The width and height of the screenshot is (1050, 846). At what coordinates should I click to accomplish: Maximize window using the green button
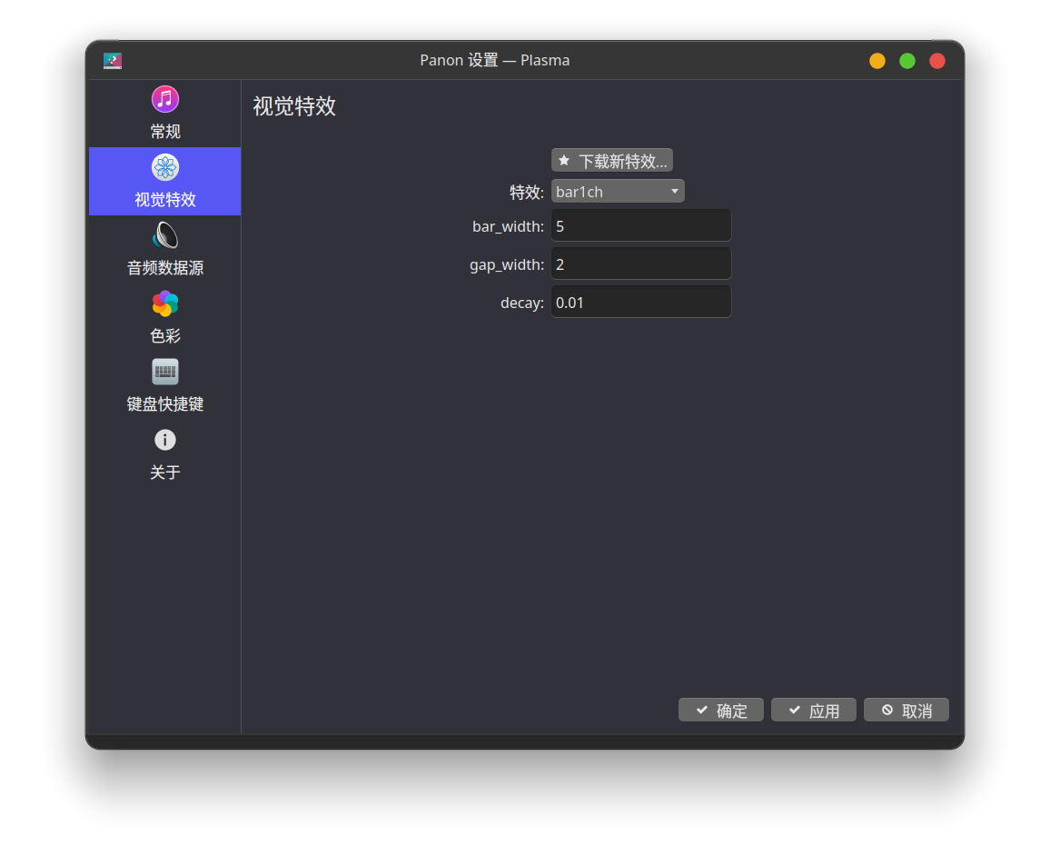pyautogui.click(x=907, y=61)
